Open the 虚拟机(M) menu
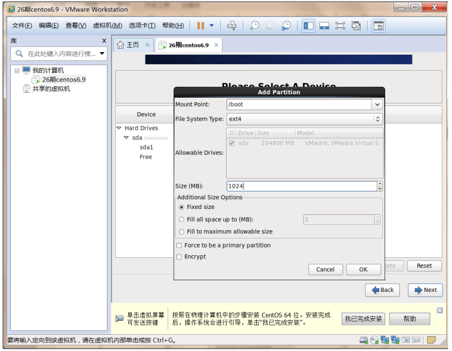Viewport: 452px width, 351px height. [x=108, y=26]
